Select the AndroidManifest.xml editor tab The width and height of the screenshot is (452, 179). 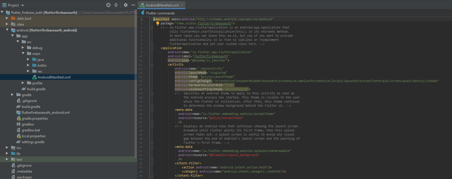point(161,5)
